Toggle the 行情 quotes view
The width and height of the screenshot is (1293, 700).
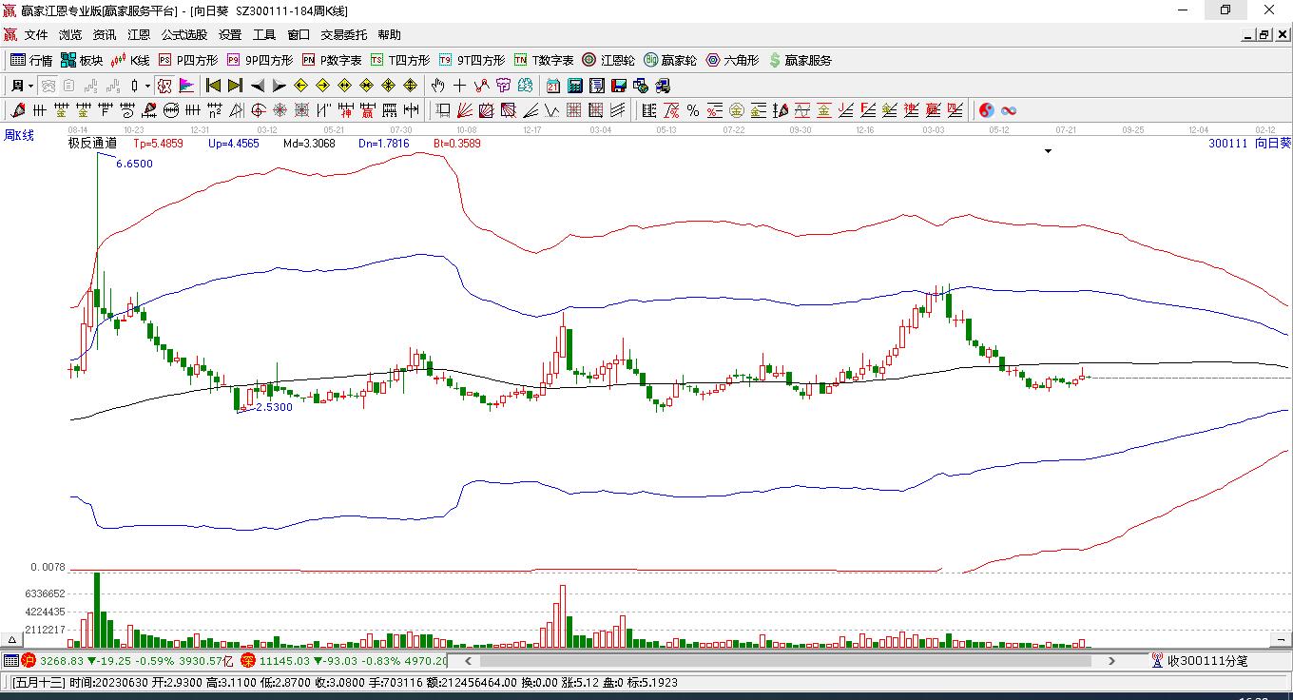tap(31, 60)
